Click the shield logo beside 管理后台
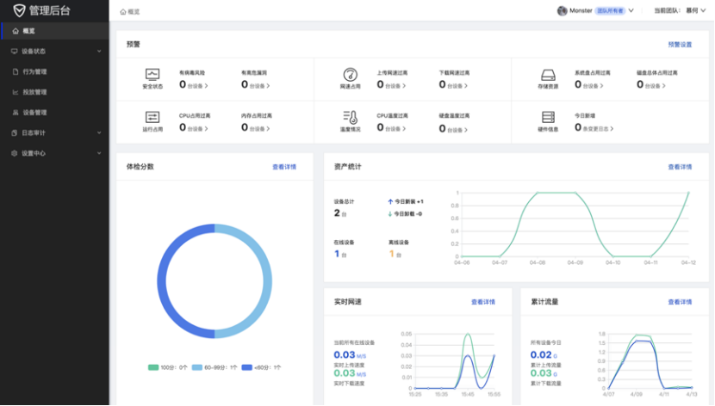Screen dimensions: 715x406 coord(19,10)
